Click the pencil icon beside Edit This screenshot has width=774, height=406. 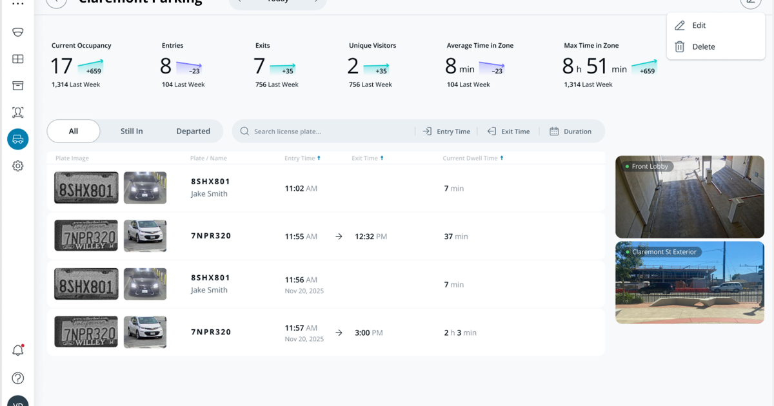tap(680, 26)
